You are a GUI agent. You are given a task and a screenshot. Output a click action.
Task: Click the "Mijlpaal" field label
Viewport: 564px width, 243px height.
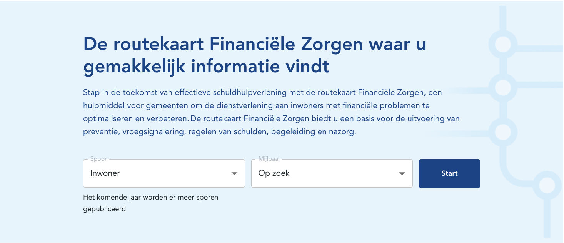point(269,159)
